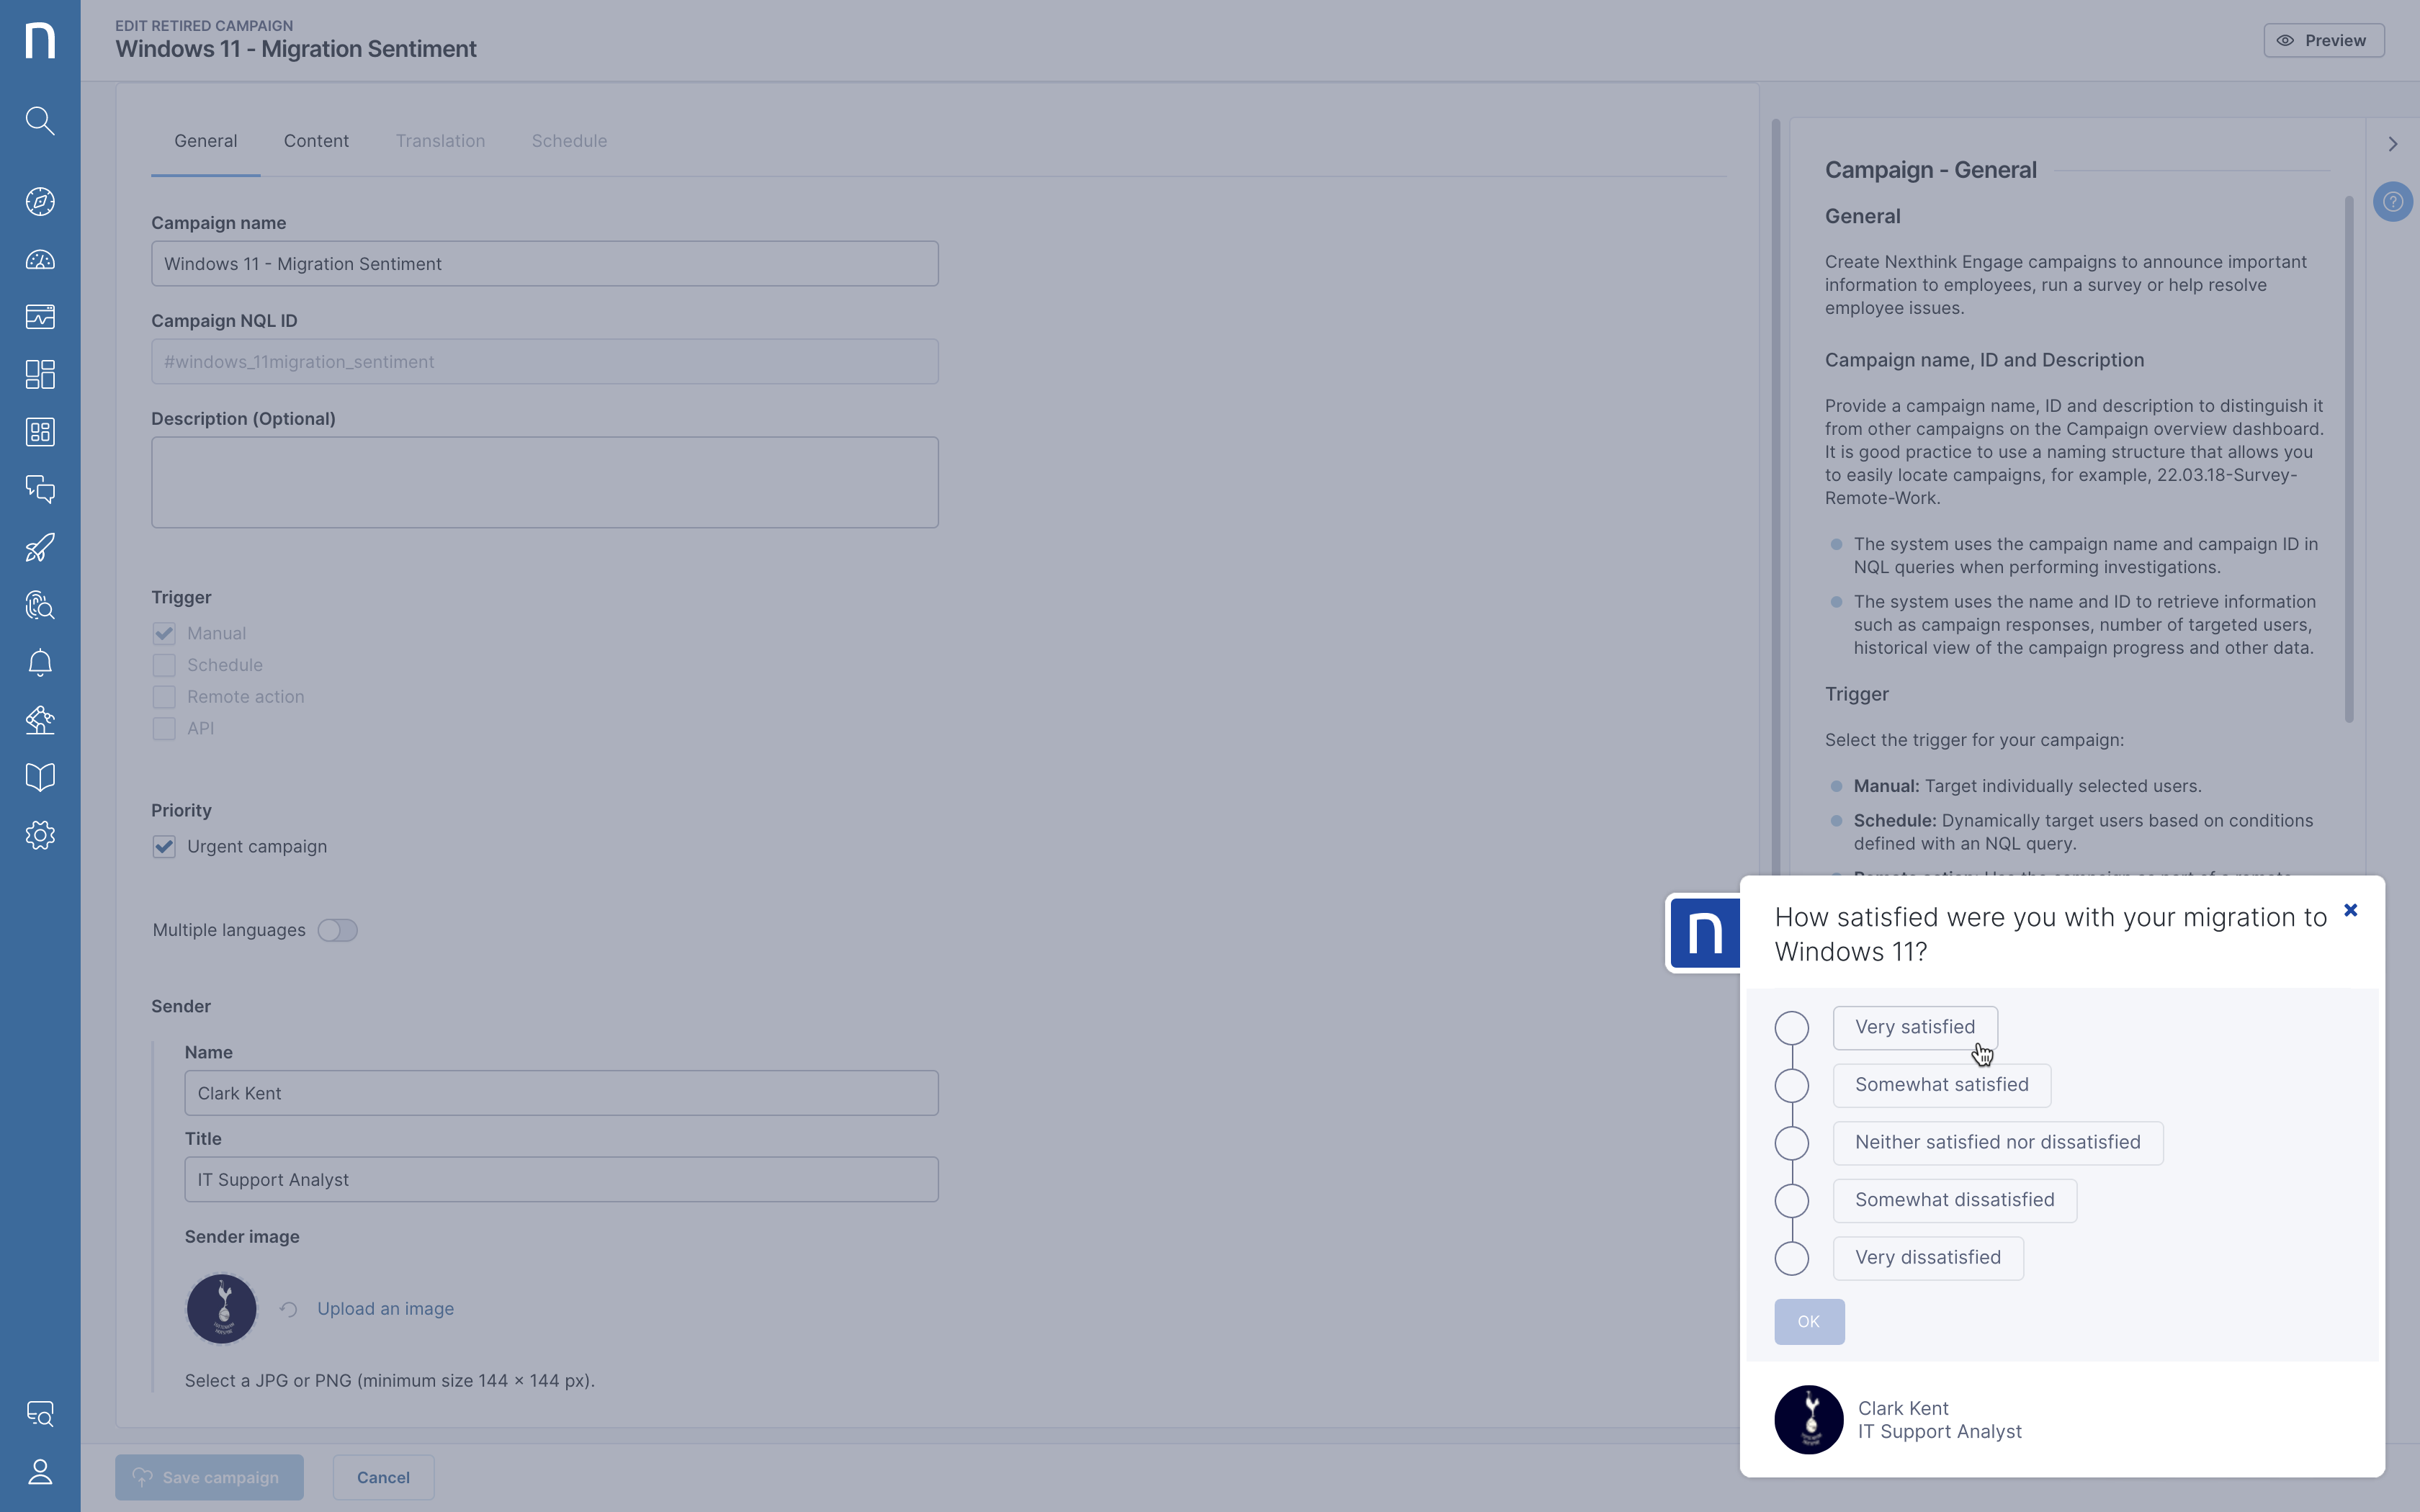Open the user account icon at bottom
This screenshot has height=1512, width=2420.
40,1472
